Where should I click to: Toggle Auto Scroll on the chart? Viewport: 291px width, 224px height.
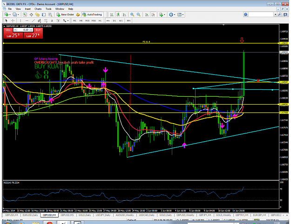point(147,14)
